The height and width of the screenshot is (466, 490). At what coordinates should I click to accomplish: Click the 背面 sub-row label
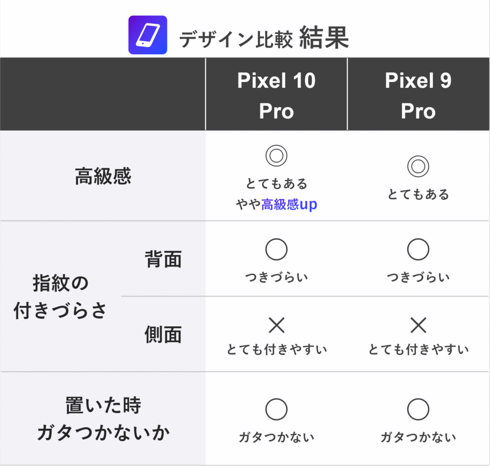163,259
